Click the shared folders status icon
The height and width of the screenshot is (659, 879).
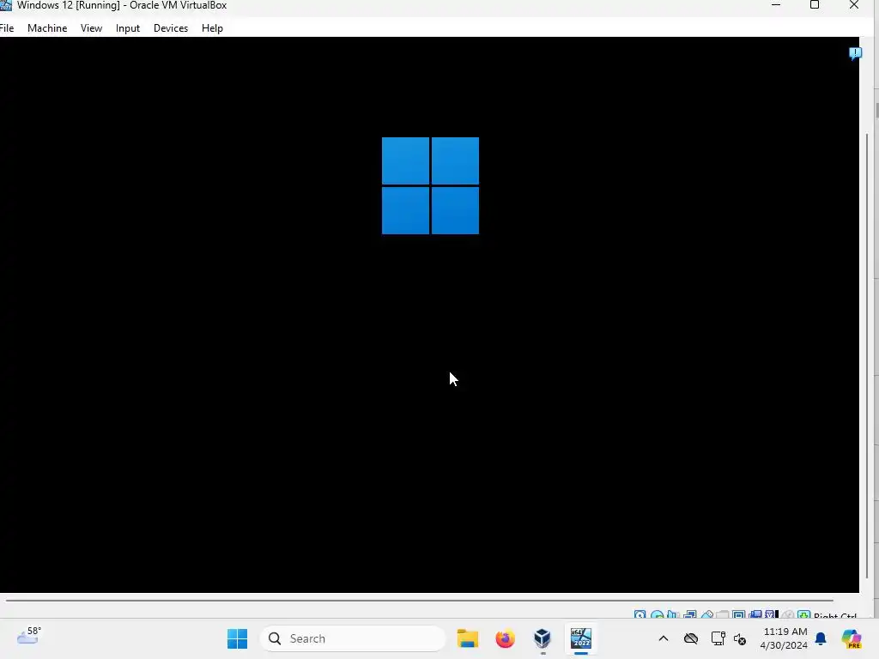(722, 614)
